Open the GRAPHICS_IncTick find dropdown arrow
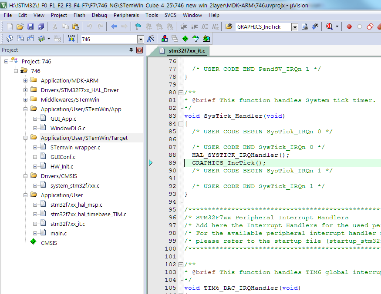 click(295, 27)
